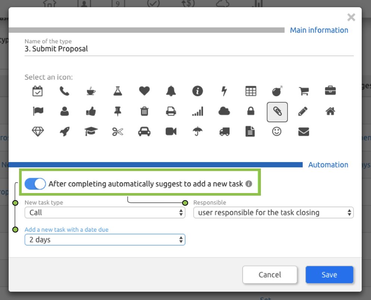Select the smiley face icon
Image resolution: width=371 pixels, height=300 pixels.
(x=277, y=132)
